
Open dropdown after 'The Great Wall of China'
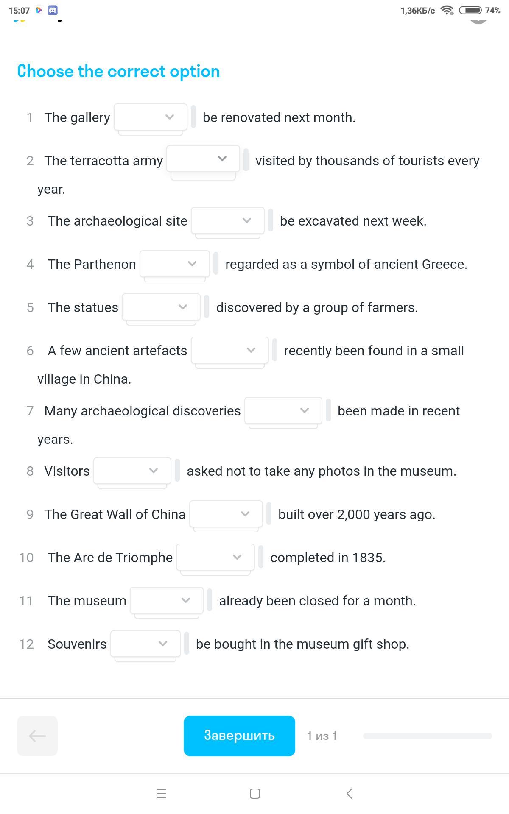coord(226,514)
